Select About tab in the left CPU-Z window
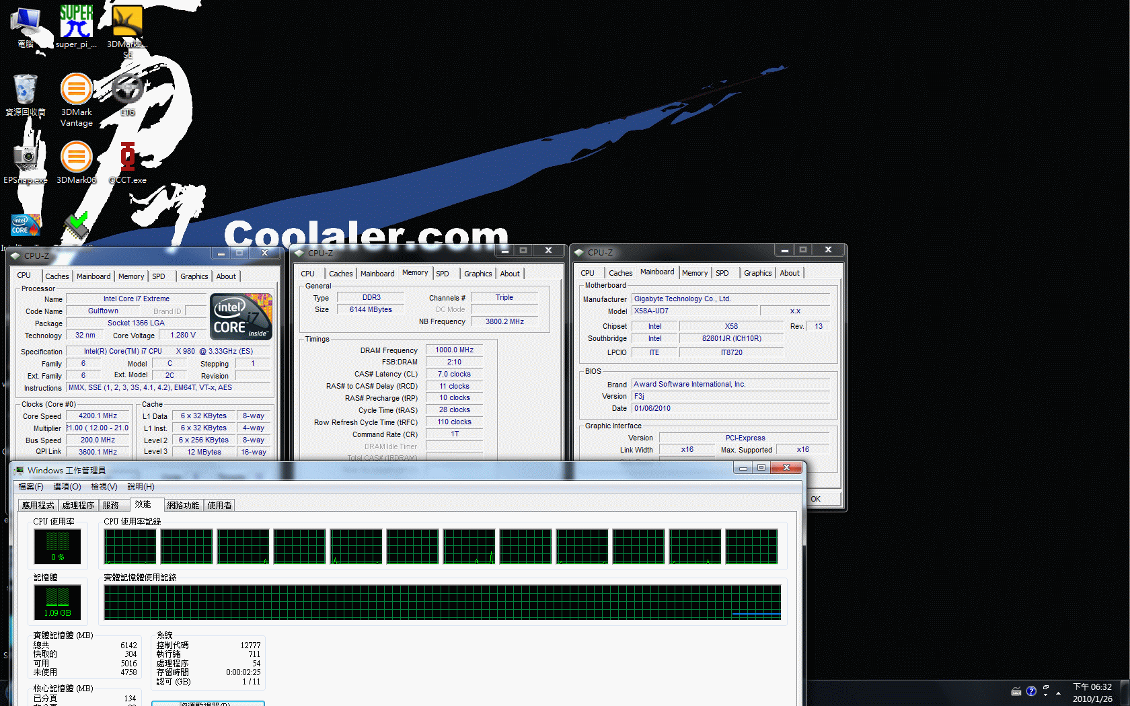This screenshot has width=1130, height=706. [226, 276]
